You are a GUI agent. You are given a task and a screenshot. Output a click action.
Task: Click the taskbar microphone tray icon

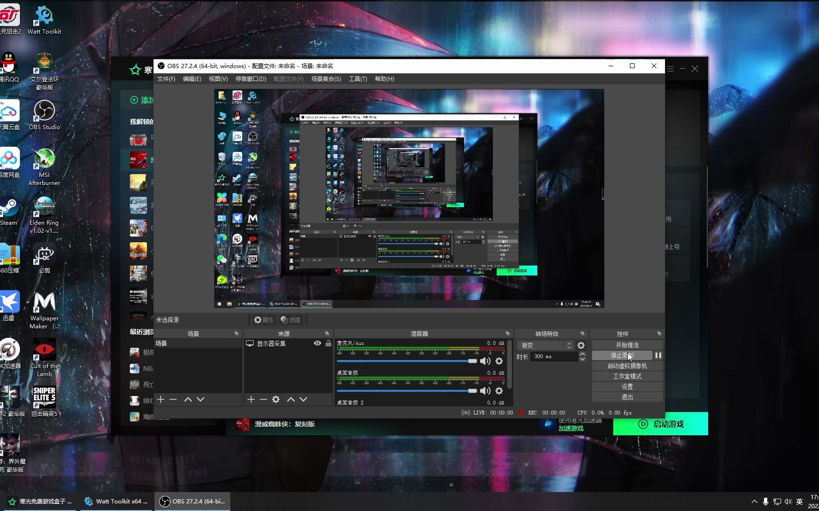pyautogui.click(x=765, y=502)
